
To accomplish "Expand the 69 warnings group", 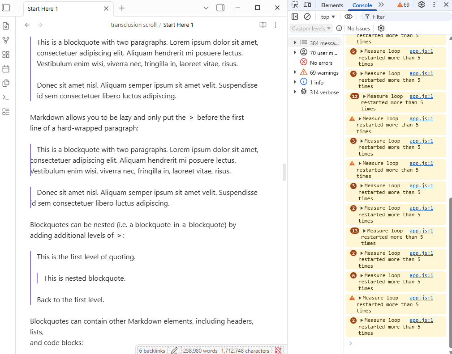I will [295, 72].
